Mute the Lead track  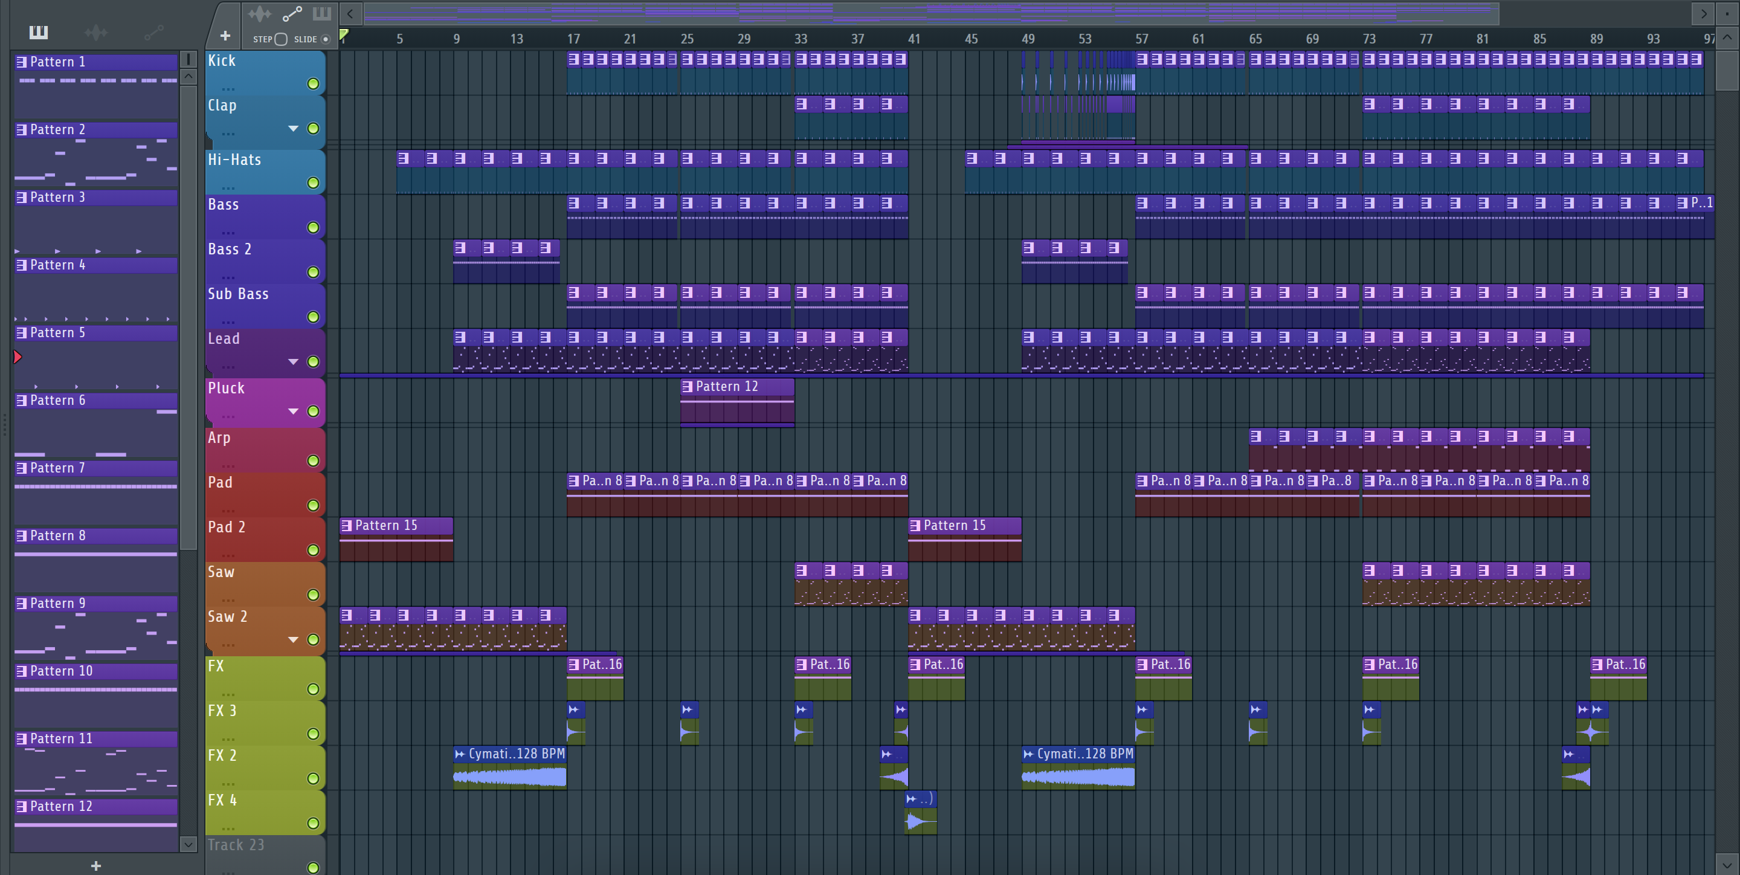coord(313,361)
